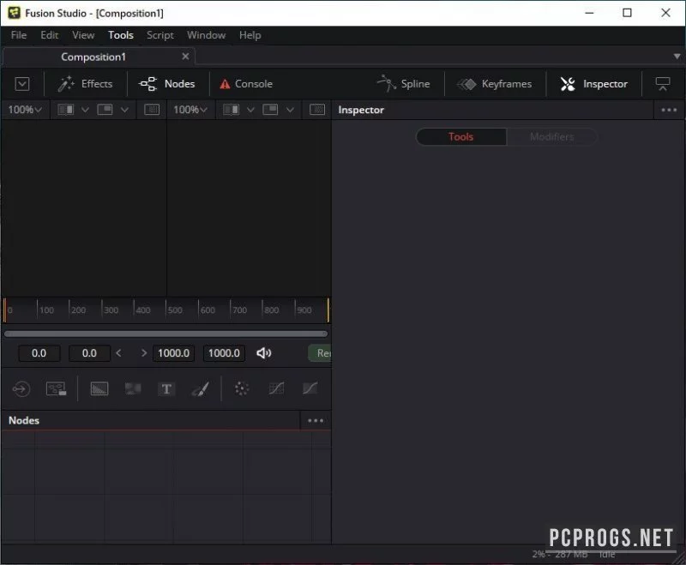The image size is (686, 565).
Task: Switch to the Tools tab in Inspector
Action: point(461,137)
